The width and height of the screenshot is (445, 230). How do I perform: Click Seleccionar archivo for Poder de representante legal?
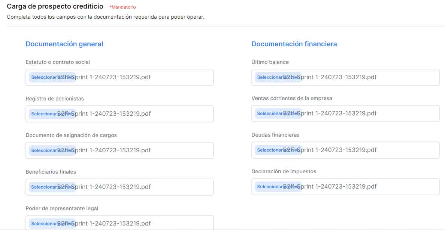pos(44,224)
